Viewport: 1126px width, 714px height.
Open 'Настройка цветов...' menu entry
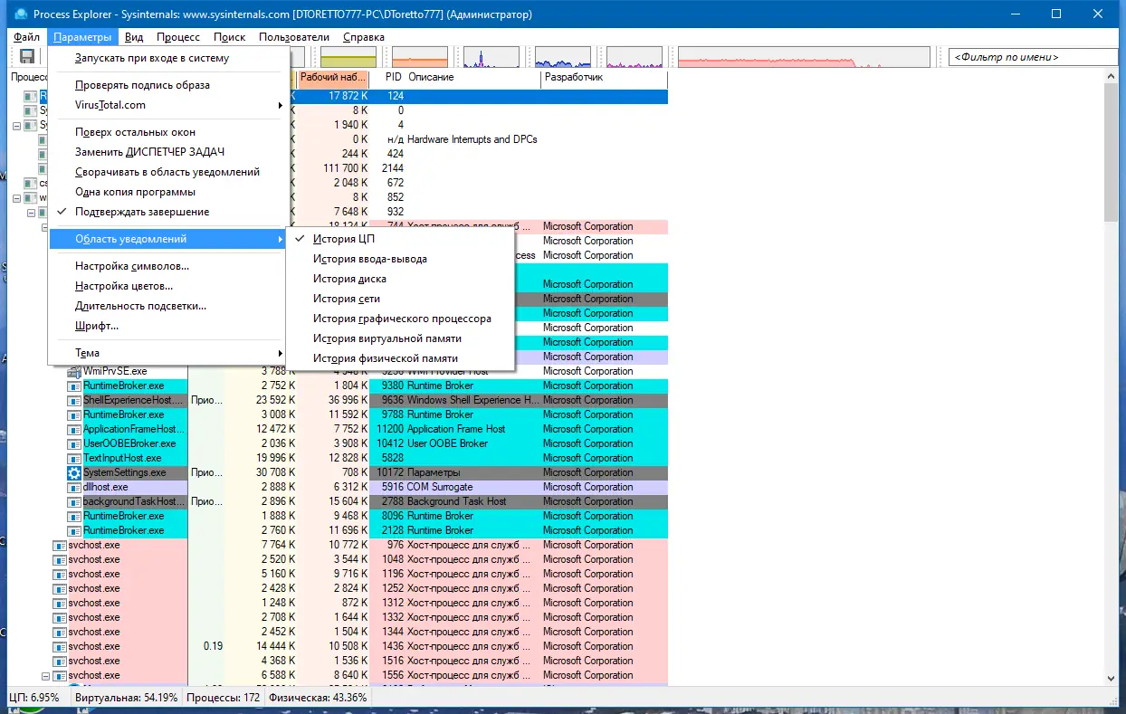coord(169,286)
